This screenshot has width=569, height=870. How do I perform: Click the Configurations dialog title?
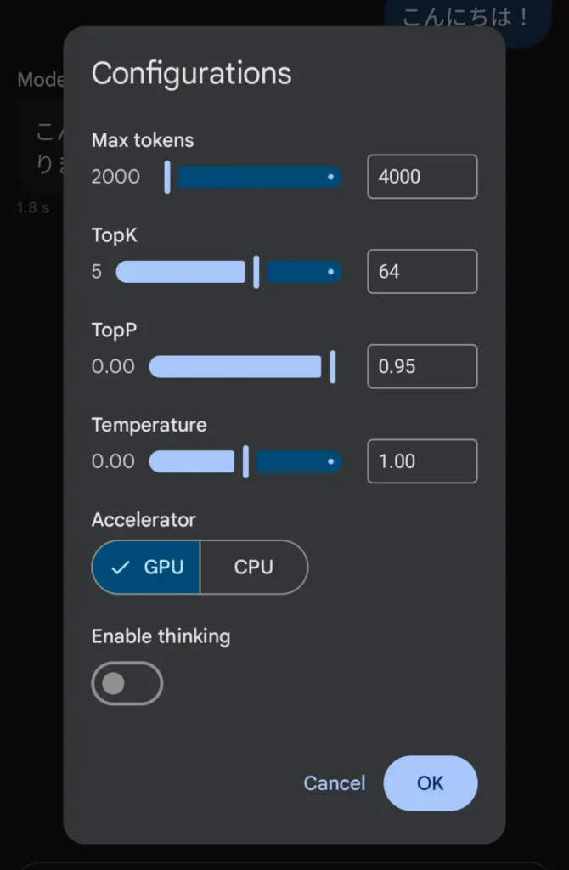[x=191, y=74]
